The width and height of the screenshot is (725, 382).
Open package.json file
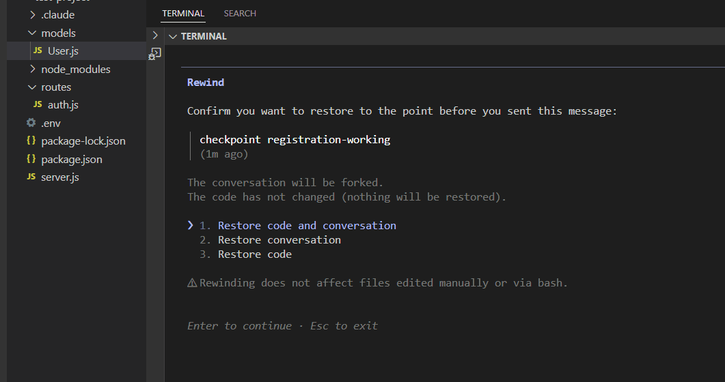[x=72, y=159]
